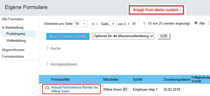
Task: Expand the Suche section
Action: click(x=53, y=48)
